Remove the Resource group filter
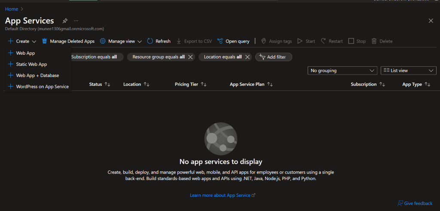Image resolution: width=440 pixels, height=211 pixels. (x=190, y=57)
